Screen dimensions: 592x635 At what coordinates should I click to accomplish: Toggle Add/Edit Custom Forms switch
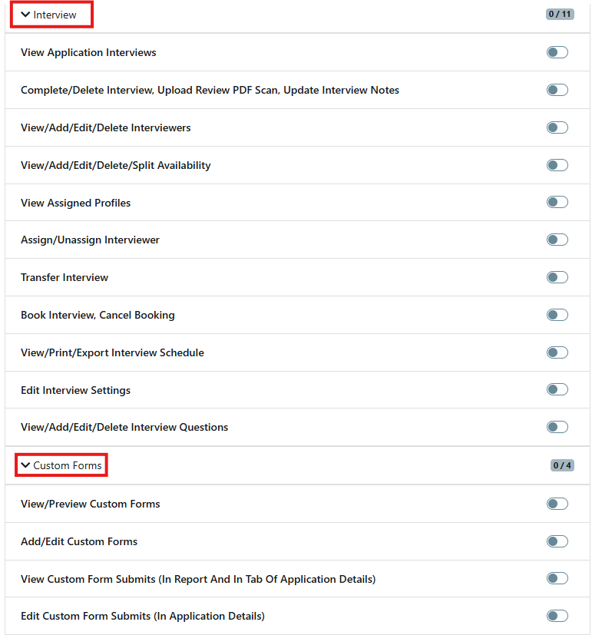click(557, 541)
